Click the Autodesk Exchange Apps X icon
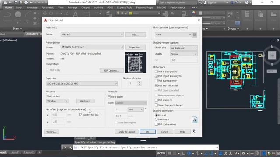 pyautogui.click(x=231, y=3)
